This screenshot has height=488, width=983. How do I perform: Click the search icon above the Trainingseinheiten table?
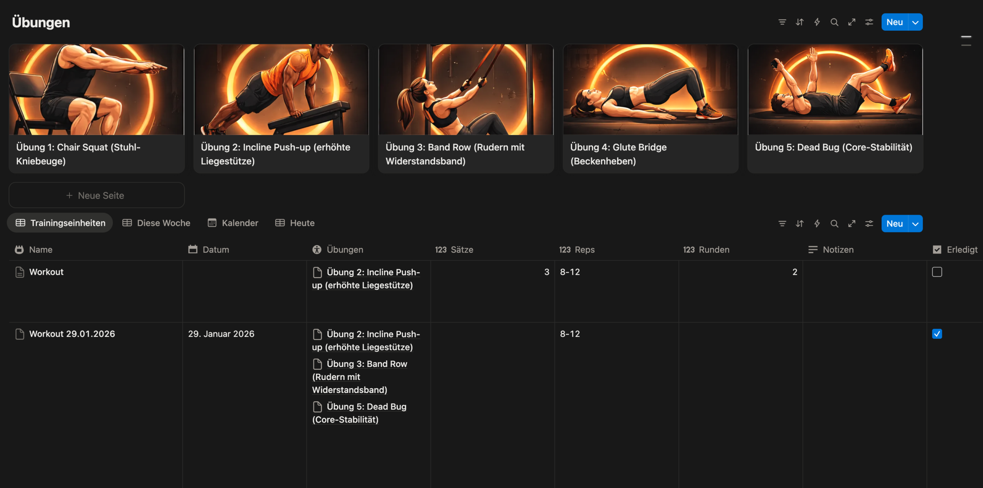tap(834, 223)
